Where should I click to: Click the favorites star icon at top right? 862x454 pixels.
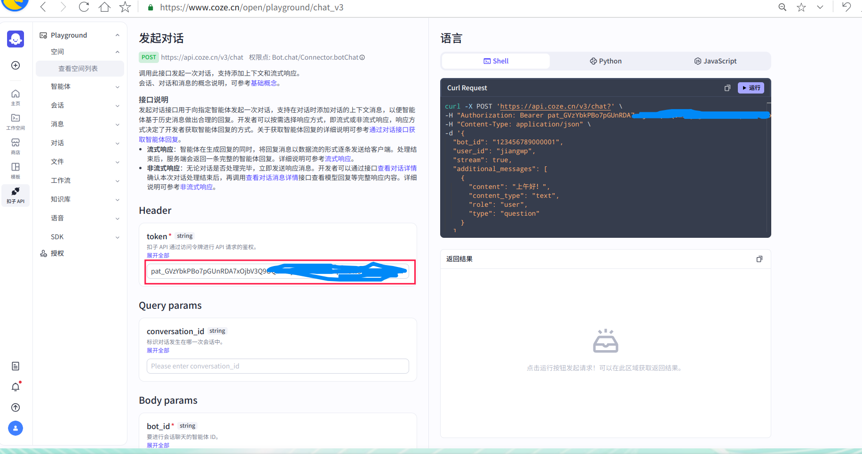tap(801, 7)
